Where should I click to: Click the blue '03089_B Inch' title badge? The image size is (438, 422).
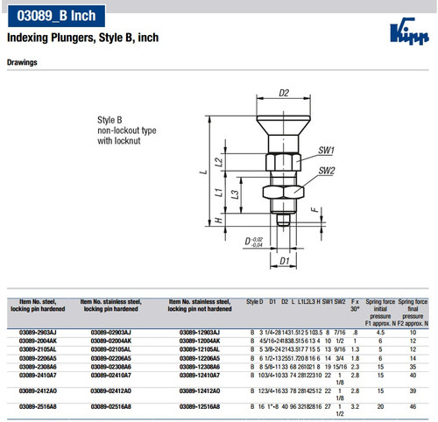pos(56,16)
